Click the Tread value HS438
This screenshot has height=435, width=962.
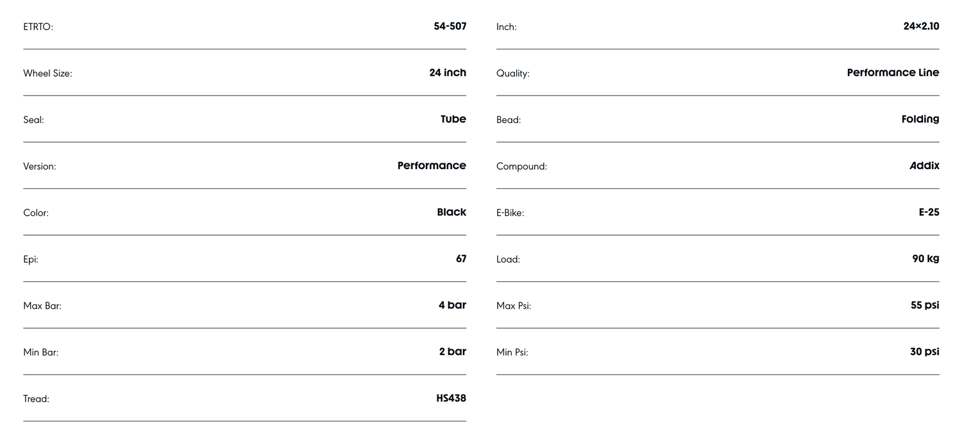(x=451, y=398)
